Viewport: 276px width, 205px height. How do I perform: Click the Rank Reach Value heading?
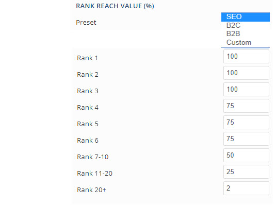115,6
